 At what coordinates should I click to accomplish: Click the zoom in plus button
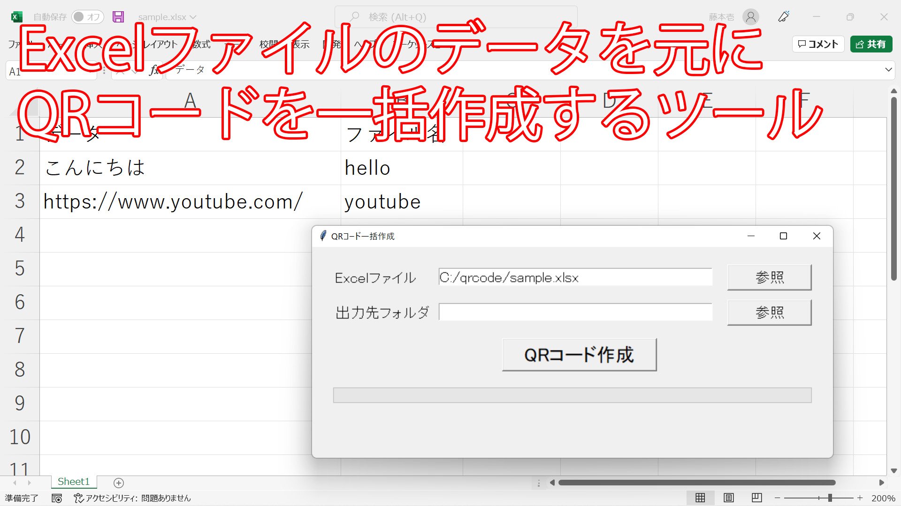point(860,498)
